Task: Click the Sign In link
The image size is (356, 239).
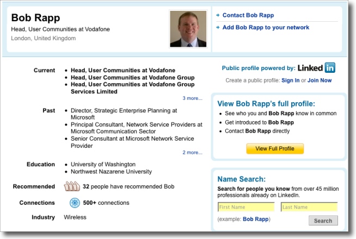Action: (x=290, y=80)
